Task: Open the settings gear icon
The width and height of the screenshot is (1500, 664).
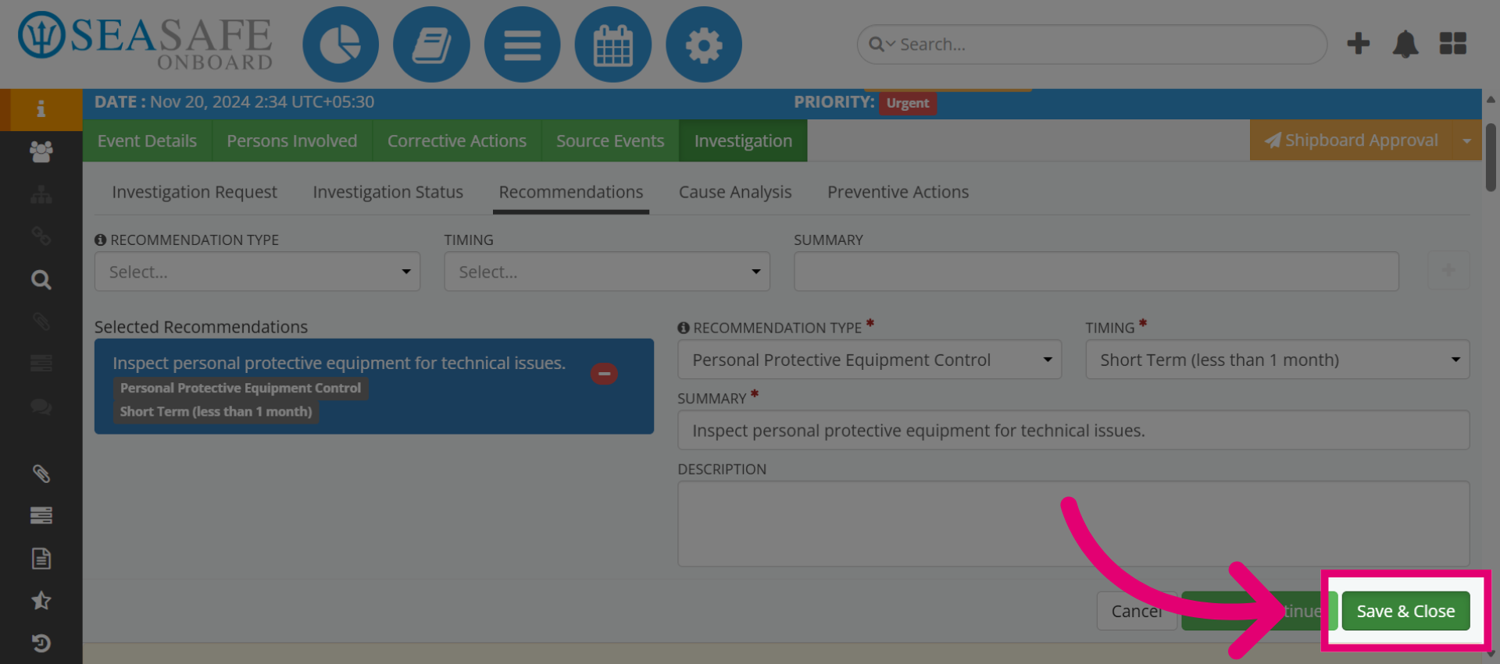Action: coord(703,44)
